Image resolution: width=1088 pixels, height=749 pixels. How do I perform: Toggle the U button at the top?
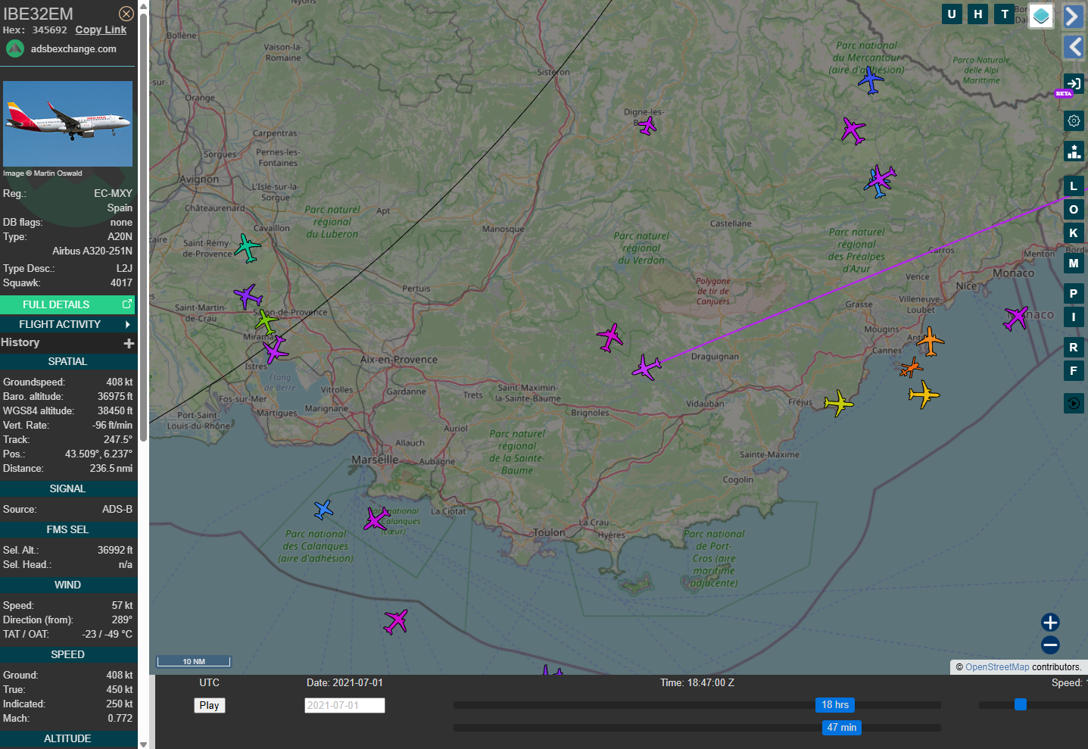[x=952, y=14]
